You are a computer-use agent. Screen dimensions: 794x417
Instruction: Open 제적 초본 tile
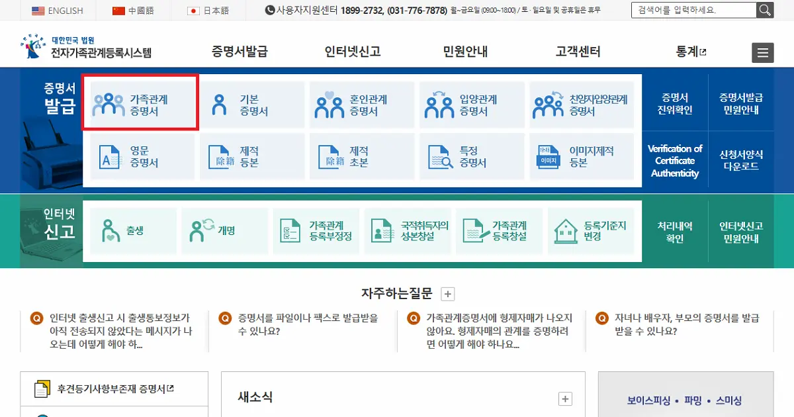362,156
